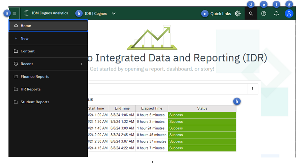Click Success status in the 2:45 AM row
Image resolution: width=304 pixels, height=163 pixels.
click(x=202, y=135)
